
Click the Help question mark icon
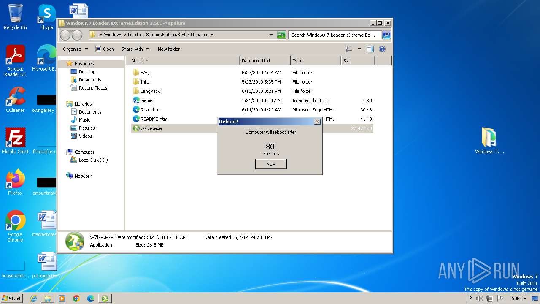(382, 49)
